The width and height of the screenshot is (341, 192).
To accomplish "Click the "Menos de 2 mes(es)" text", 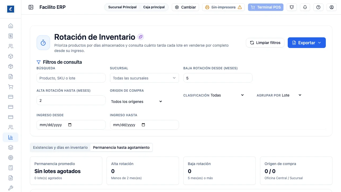I will pyautogui.click(x=126, y=178).
